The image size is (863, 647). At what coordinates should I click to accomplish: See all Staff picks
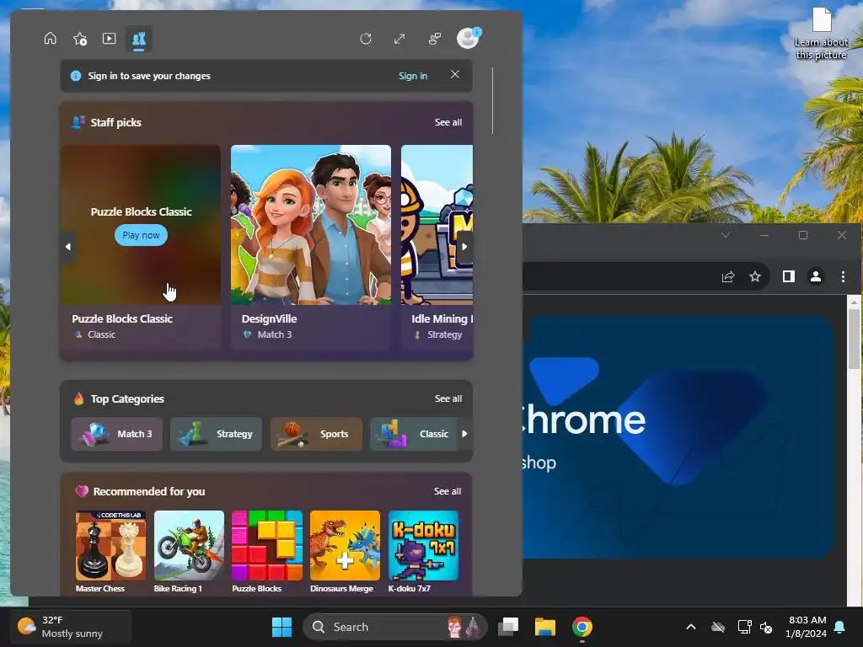tap(448, 122)
